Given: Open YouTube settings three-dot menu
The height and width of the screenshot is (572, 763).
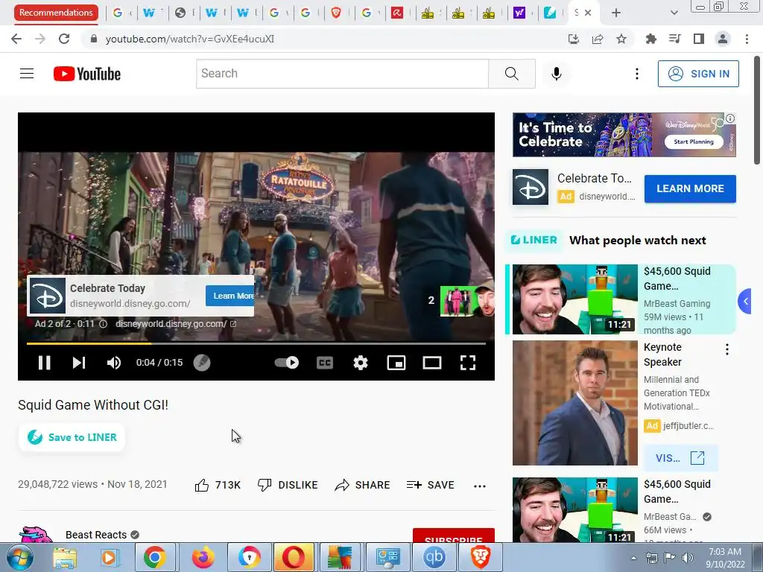Looking at the screenshot, I should click(x=636, y=74).
